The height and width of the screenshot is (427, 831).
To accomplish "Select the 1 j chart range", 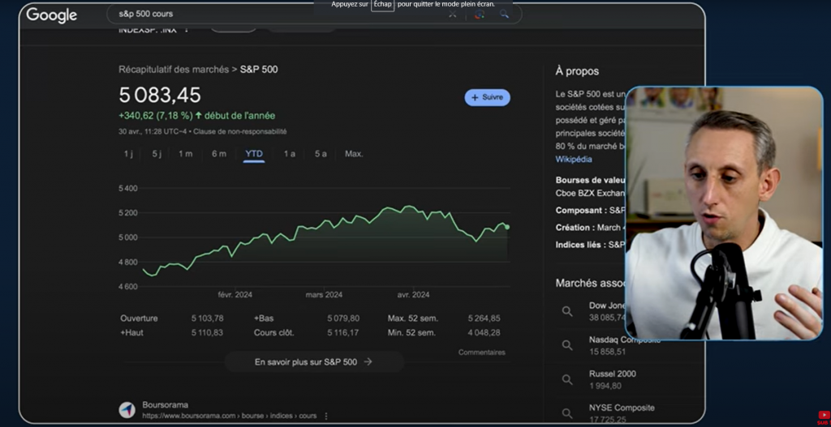I will tap(128, 154).
